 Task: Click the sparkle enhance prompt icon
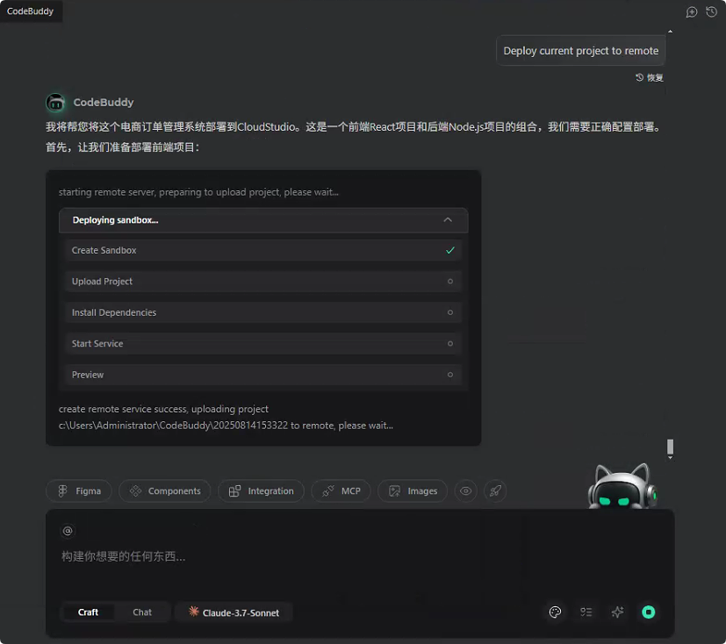tap(617, 612)
